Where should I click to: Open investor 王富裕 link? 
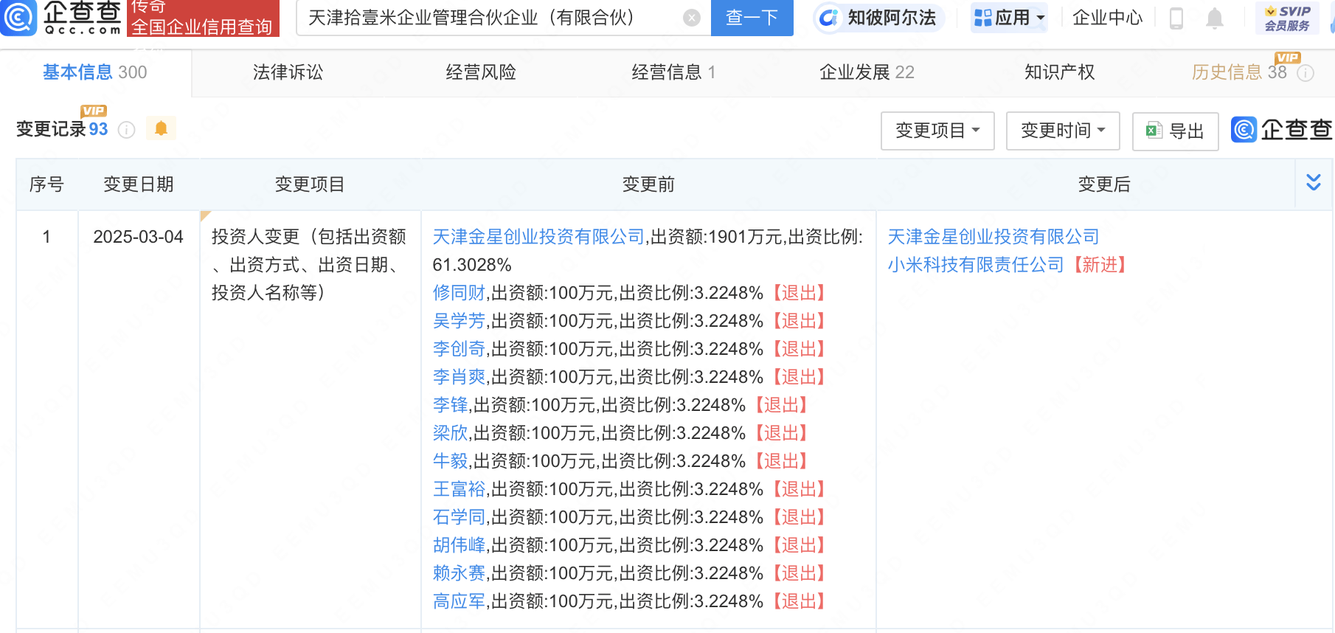(x=459, y=489)
